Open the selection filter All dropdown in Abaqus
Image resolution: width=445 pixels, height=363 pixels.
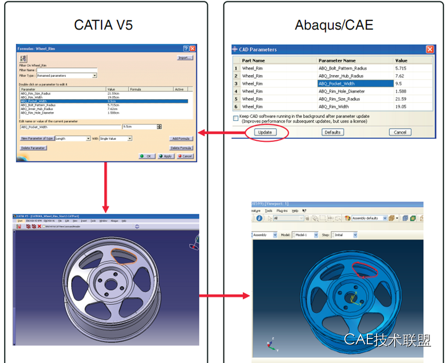click(301, 218)
